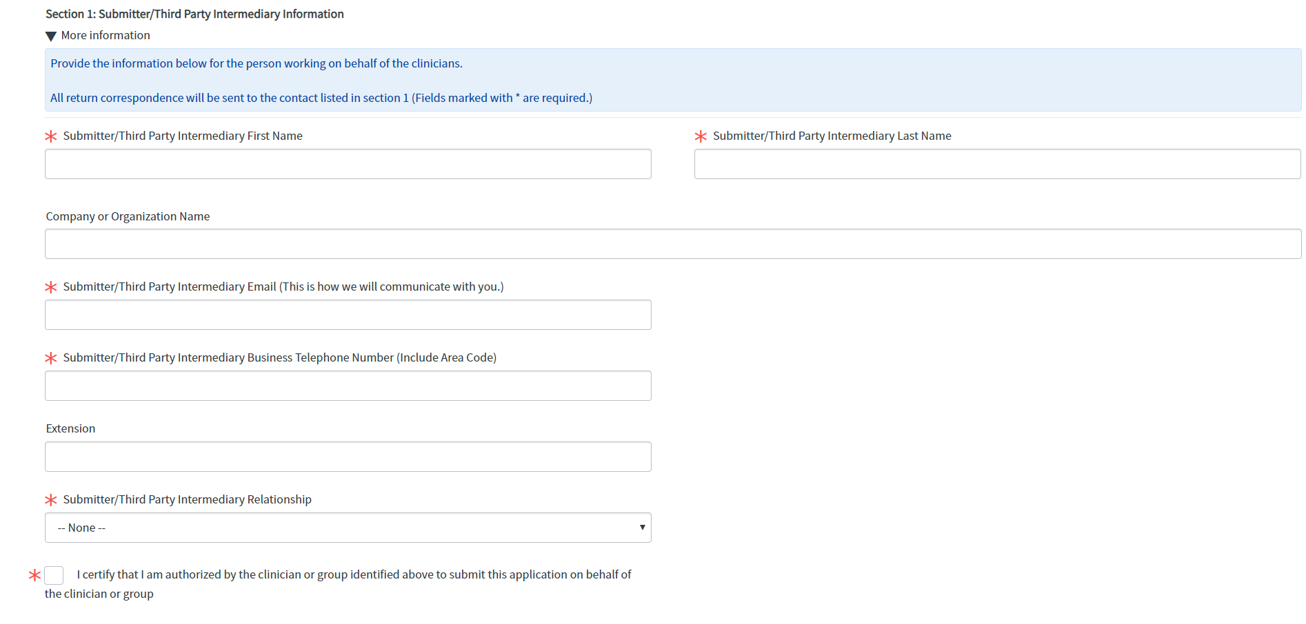The height and width of the screenshot is (624, 1306).
Task: Click the Company or Organization Name label
Action: pos(128,216)
